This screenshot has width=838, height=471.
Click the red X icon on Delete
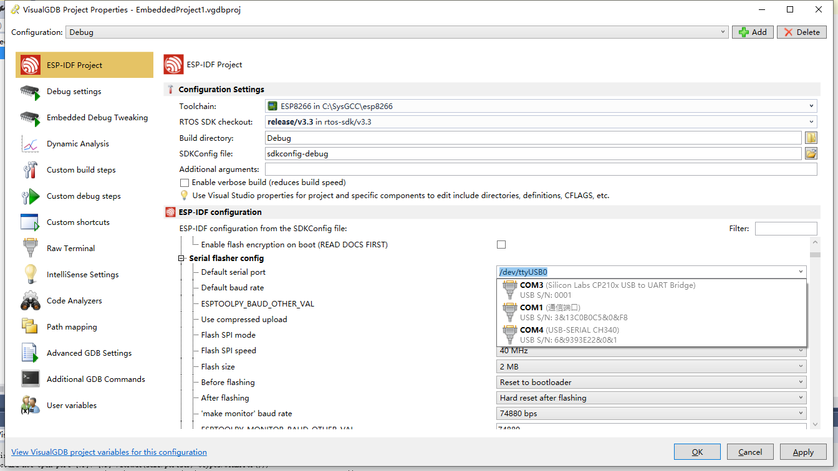789,32
